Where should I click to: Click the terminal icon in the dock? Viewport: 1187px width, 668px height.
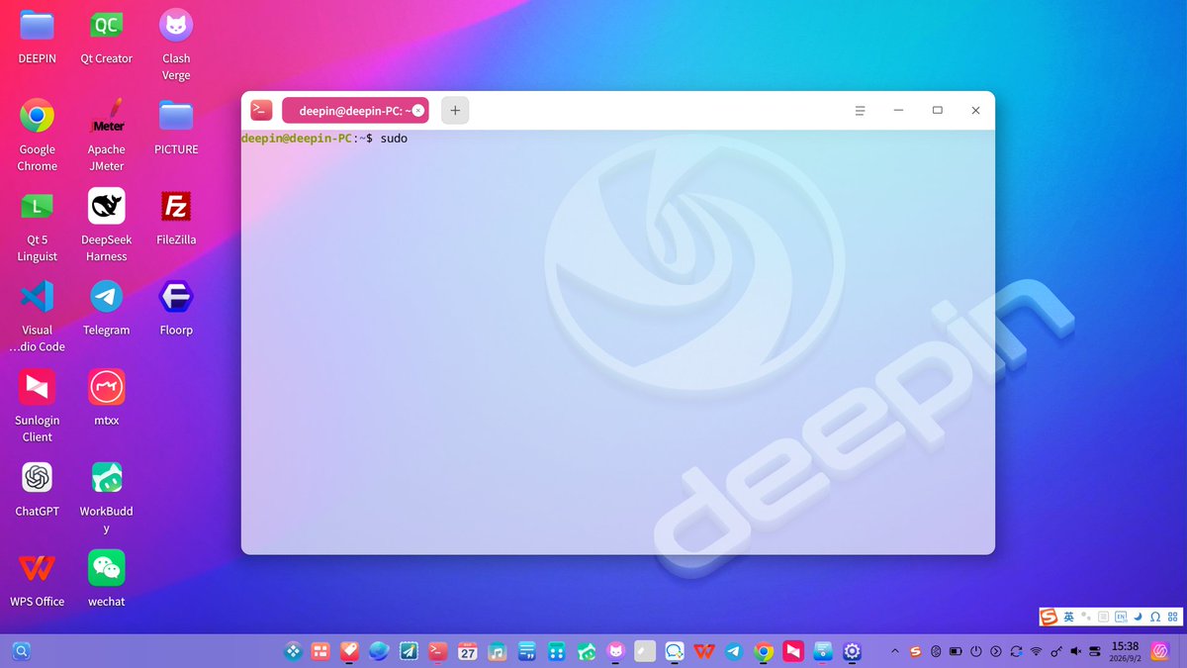438,651
